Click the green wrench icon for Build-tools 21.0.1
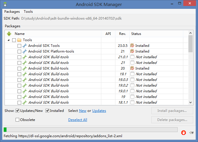Screen dimensions: 198x142 (x=25, y=57)
